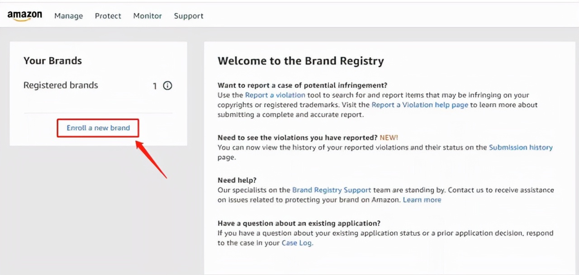579x275 pixels.
Task: Open the Monitor menu
Action: click(x=147, y=16)
